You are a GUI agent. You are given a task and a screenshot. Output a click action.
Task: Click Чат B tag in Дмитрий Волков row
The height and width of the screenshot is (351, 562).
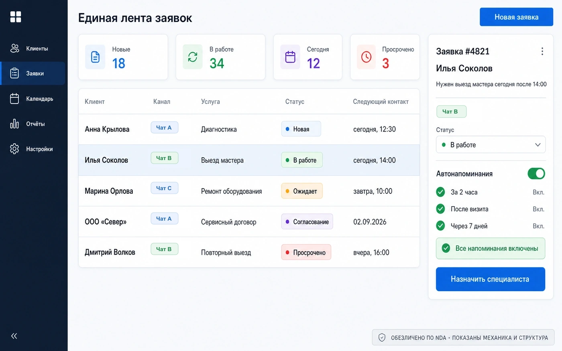(x=165, y=249)
